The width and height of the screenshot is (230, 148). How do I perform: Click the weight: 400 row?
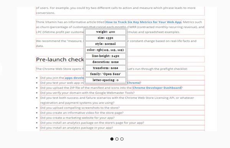coord(105,32)
